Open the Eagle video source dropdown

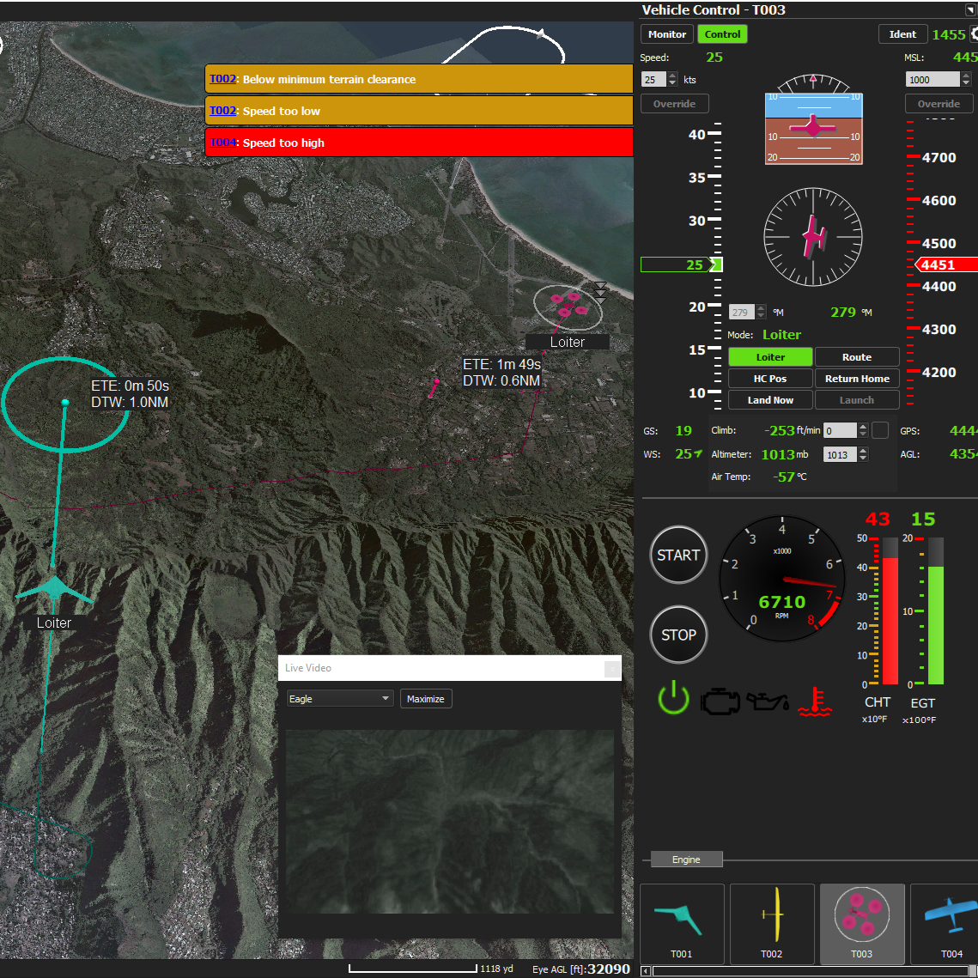point(339,699)
